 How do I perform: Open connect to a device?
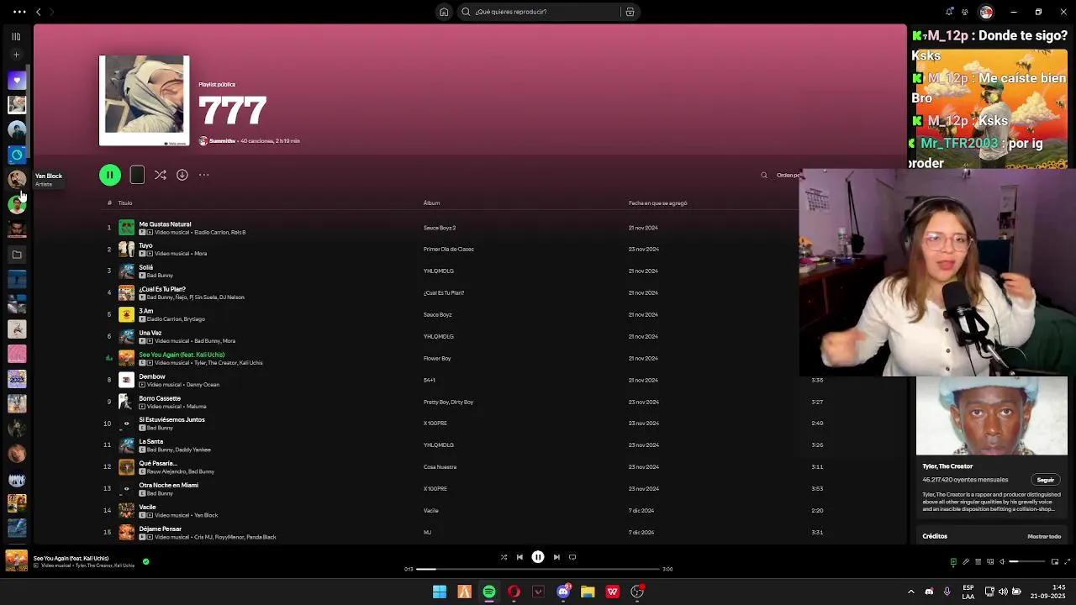(989, 561)
